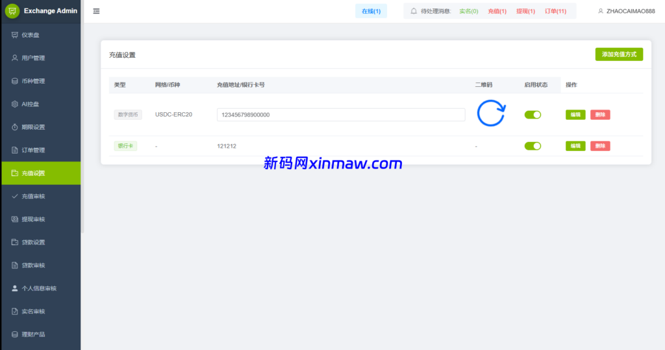The width and height of the screenshot is (665, 350).
Task: Click the 贷款设置 wallet icon in sidebar
Action: click(15, 242)
